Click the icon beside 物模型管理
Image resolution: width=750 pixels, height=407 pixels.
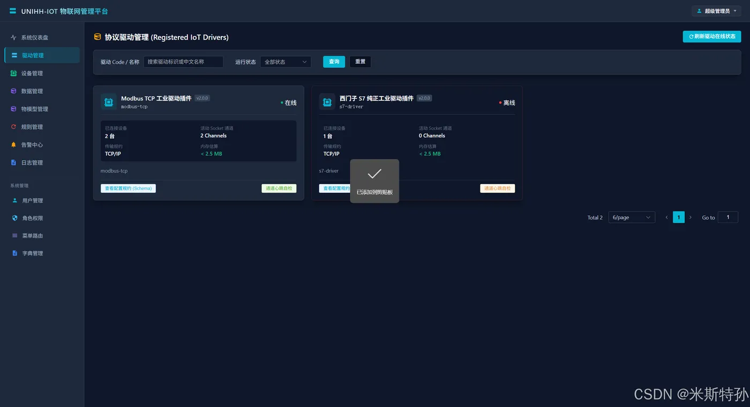coord(14,109)
